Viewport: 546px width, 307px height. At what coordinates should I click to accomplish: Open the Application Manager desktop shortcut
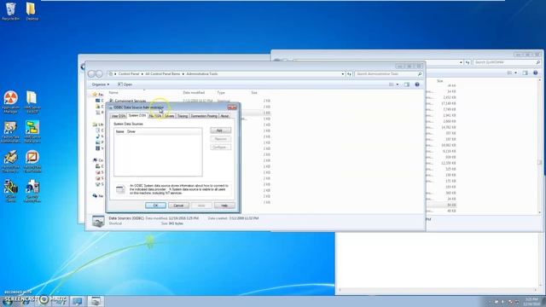(11, 101)
